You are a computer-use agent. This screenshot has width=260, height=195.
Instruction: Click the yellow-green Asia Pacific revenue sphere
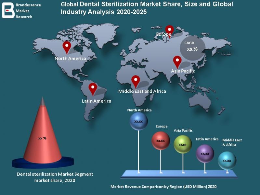tap(183, 144)
